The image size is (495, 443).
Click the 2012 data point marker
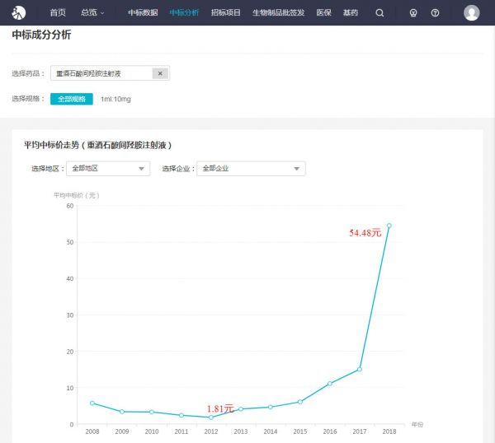click(211, 417)
